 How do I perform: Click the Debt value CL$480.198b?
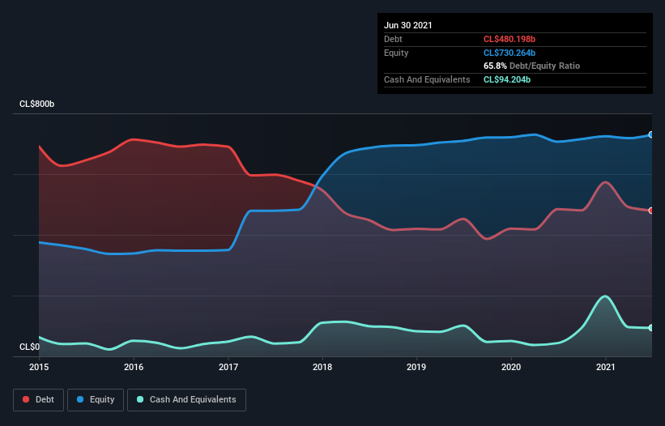tap(509, 39)
